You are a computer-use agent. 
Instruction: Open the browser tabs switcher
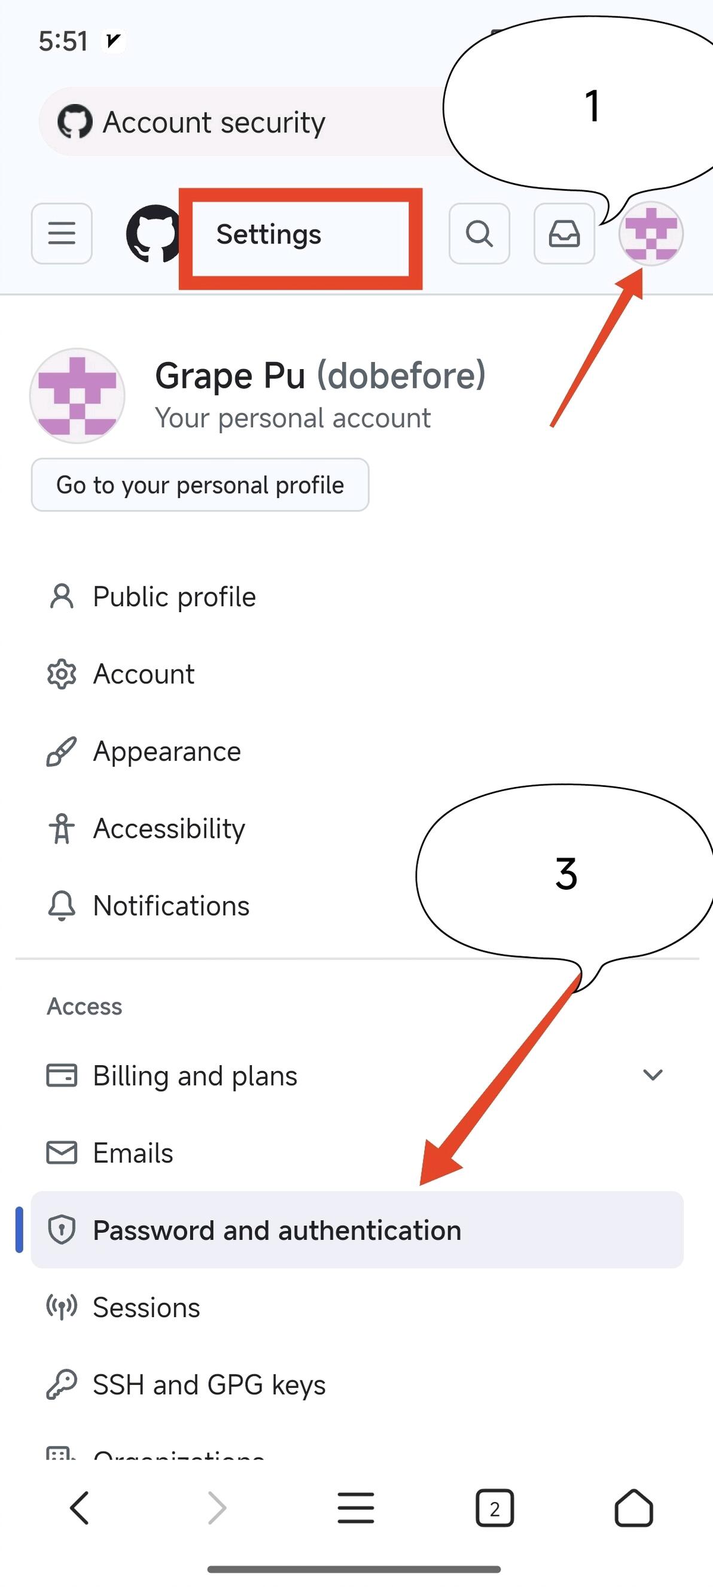(495, 1508)
